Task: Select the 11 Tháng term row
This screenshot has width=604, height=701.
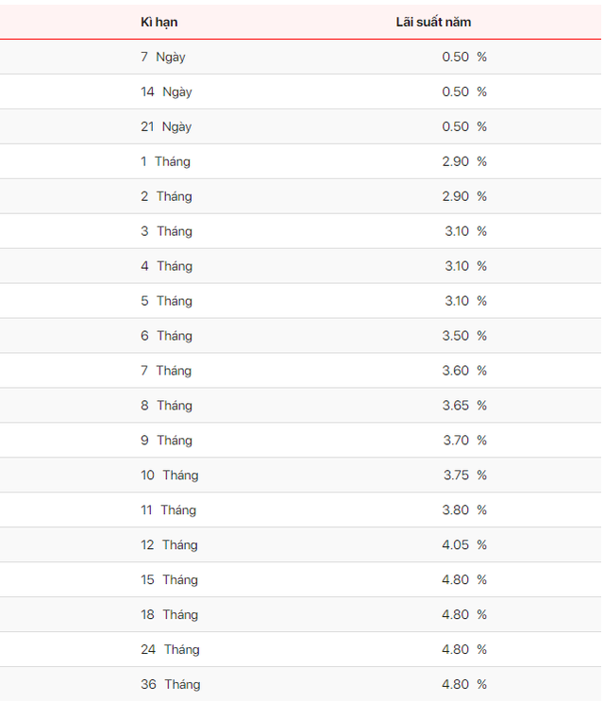Action: tap(300, 510)
